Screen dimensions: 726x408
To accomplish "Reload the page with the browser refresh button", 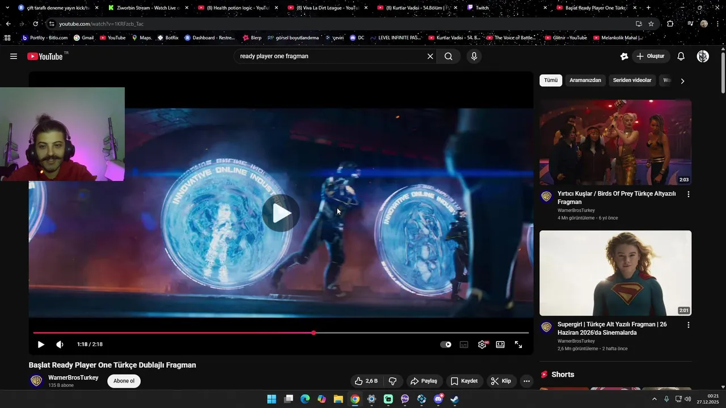I will tap(35, 24).
